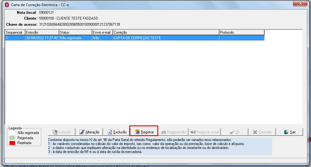Viewport: 311px width, 167px height.
Task: Click the Reimpressão printer icon
Action: tap(163, 132)
